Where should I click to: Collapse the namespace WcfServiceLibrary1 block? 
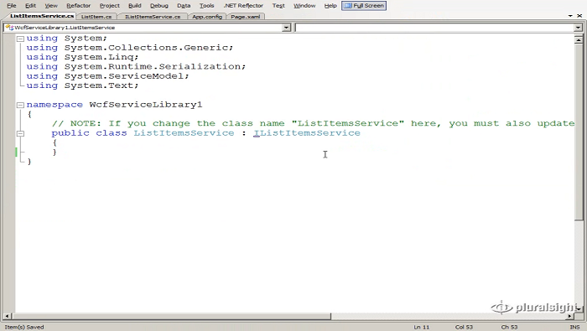coord(21,105)
